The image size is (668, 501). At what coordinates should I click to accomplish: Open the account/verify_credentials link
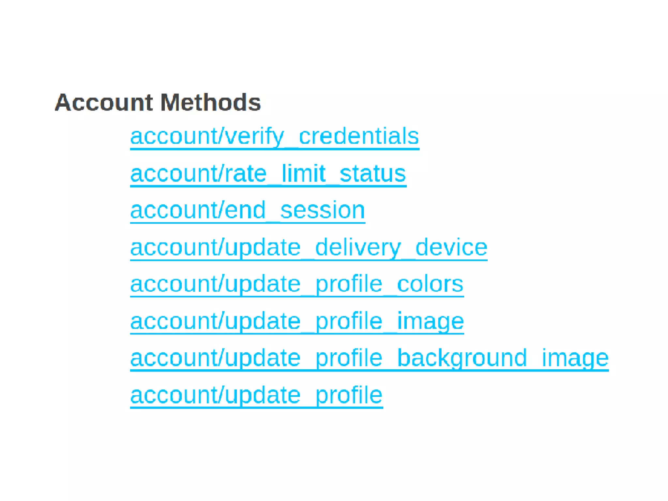275,137
